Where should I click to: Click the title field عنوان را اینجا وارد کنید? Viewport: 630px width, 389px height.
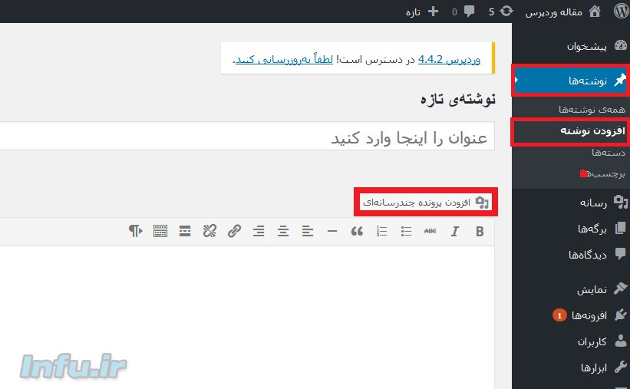pyautogui.click(x=307, y=137)
